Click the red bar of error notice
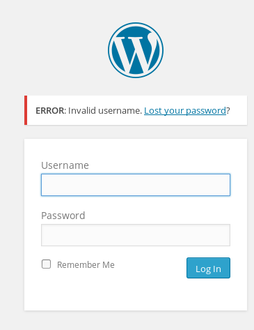The image size is (254, 330). click(x=26, y=110)
